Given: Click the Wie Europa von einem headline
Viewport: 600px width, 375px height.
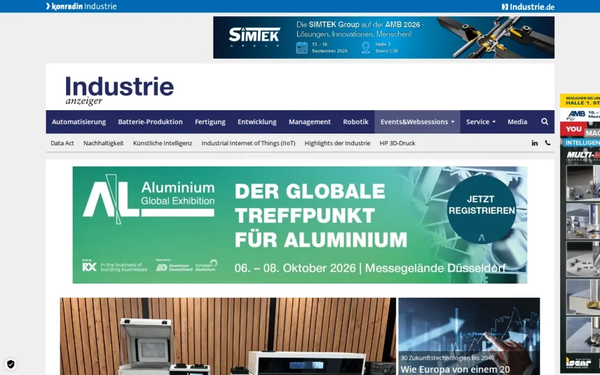Looking at the screenshot, I should pyautogui.click(x=455, y=369).
